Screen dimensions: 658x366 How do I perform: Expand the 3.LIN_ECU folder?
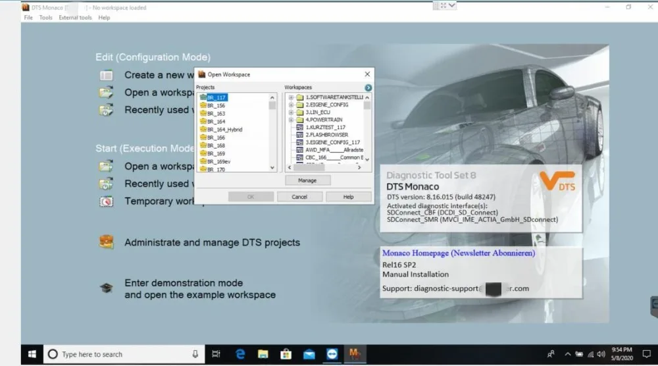pos(291,113)
